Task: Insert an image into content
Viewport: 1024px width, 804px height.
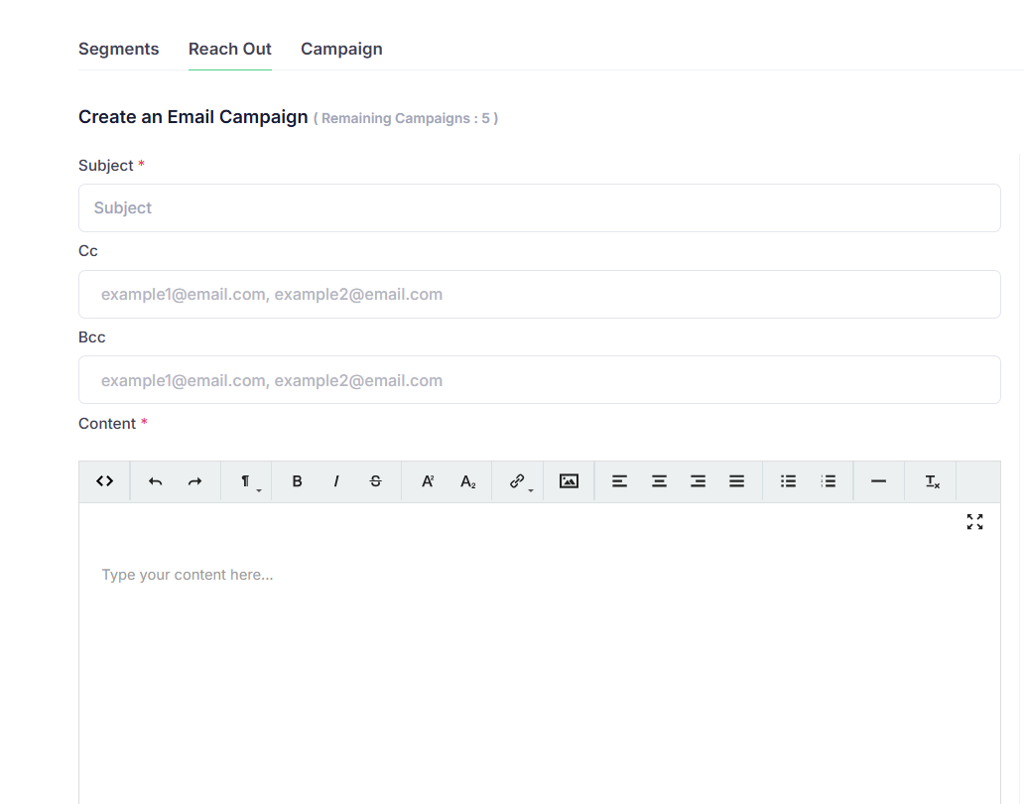Action: (x=569, y=481)
